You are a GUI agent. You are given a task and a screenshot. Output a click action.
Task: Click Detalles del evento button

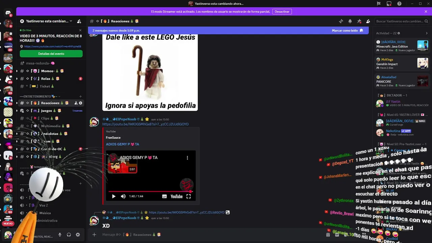(51, 54)
